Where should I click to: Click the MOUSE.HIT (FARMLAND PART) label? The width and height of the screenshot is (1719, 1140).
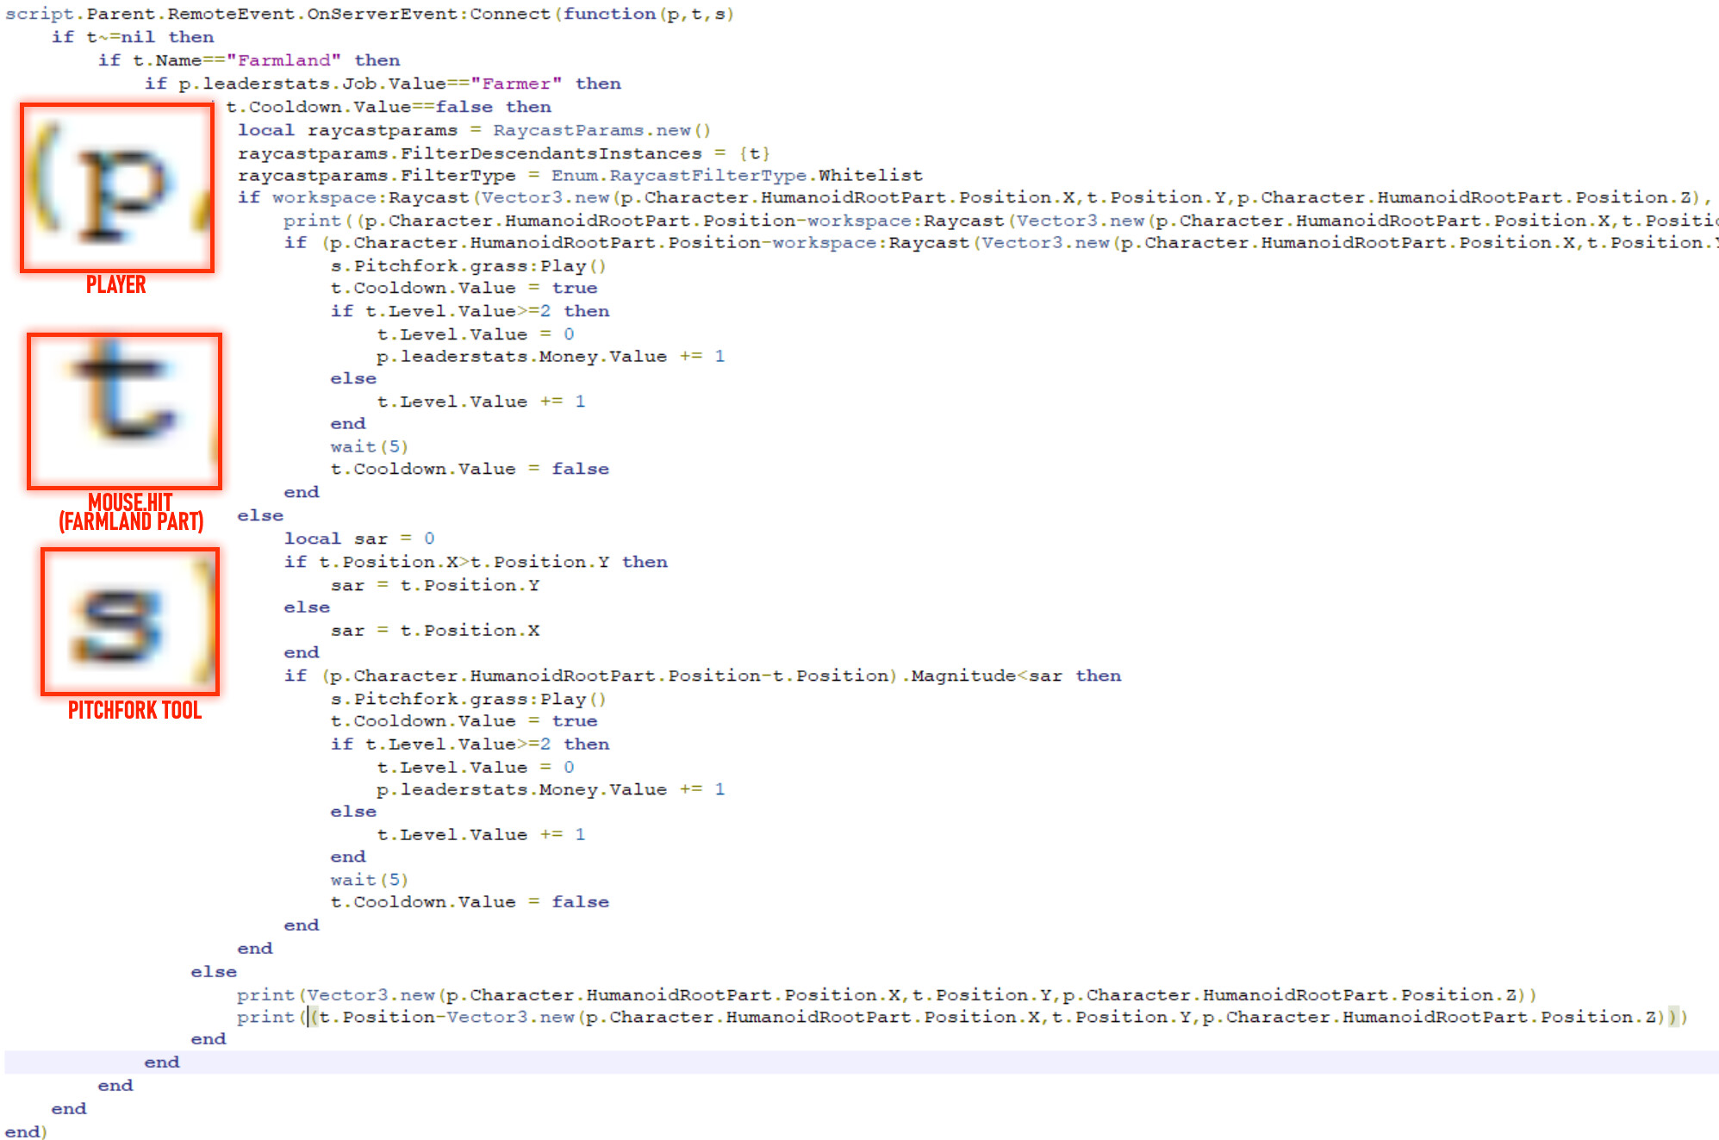[130, 512]
